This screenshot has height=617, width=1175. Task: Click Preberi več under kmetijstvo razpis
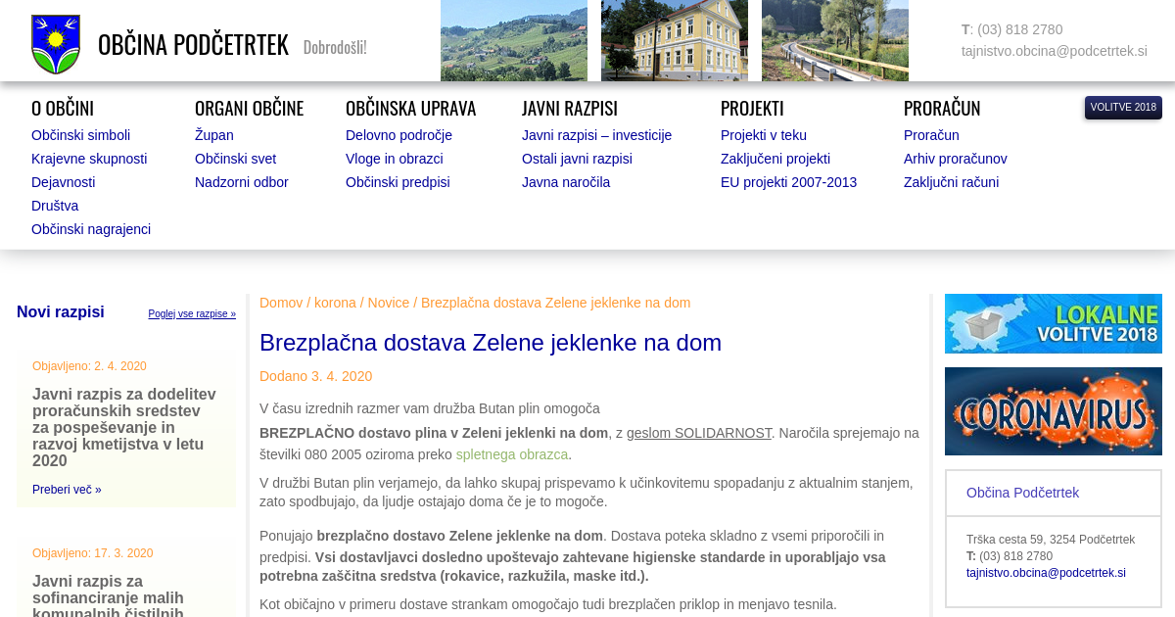click(x=67, y=490)
